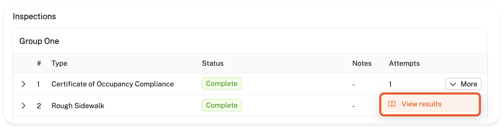Click the notes dash for Rough Sidewalk
The height and width of the screenshot is (129, 504).
(x=354, y=106)
